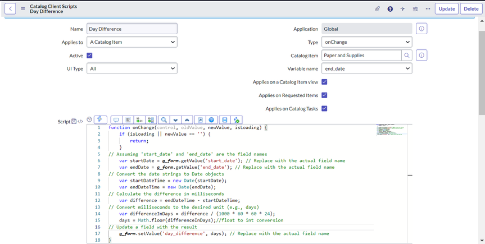The height and width of the screenshot is (244, 485).
Task: Click the 'return;' statement on line 3
Action: point(139,141)
